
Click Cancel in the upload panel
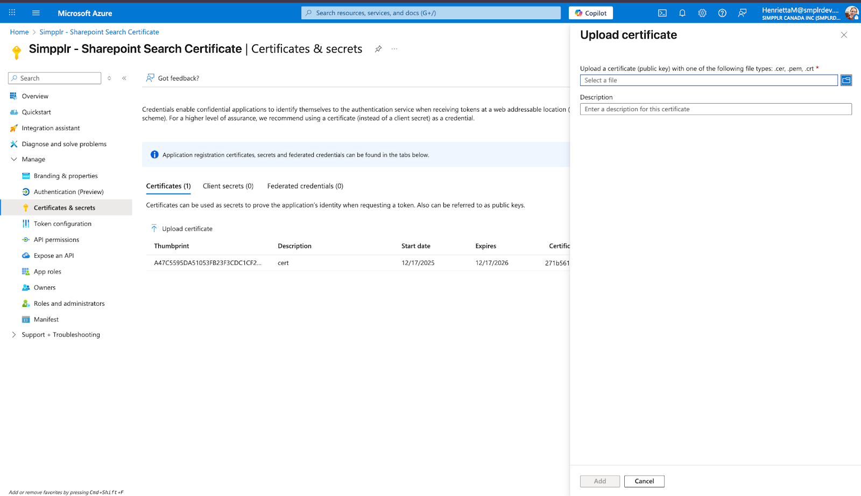click(644, 481)
